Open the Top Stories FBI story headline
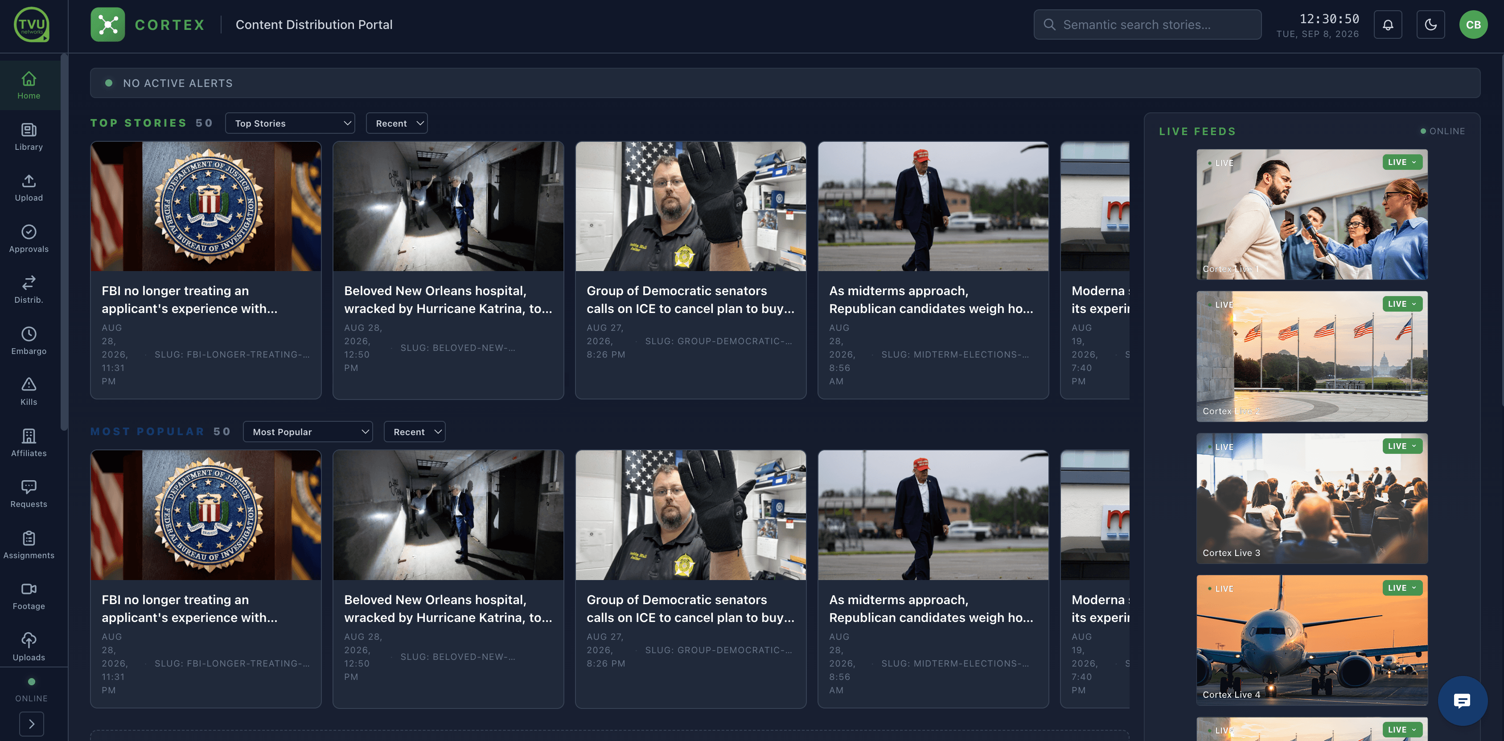The image size is (1504, 741). click(190, 300)
